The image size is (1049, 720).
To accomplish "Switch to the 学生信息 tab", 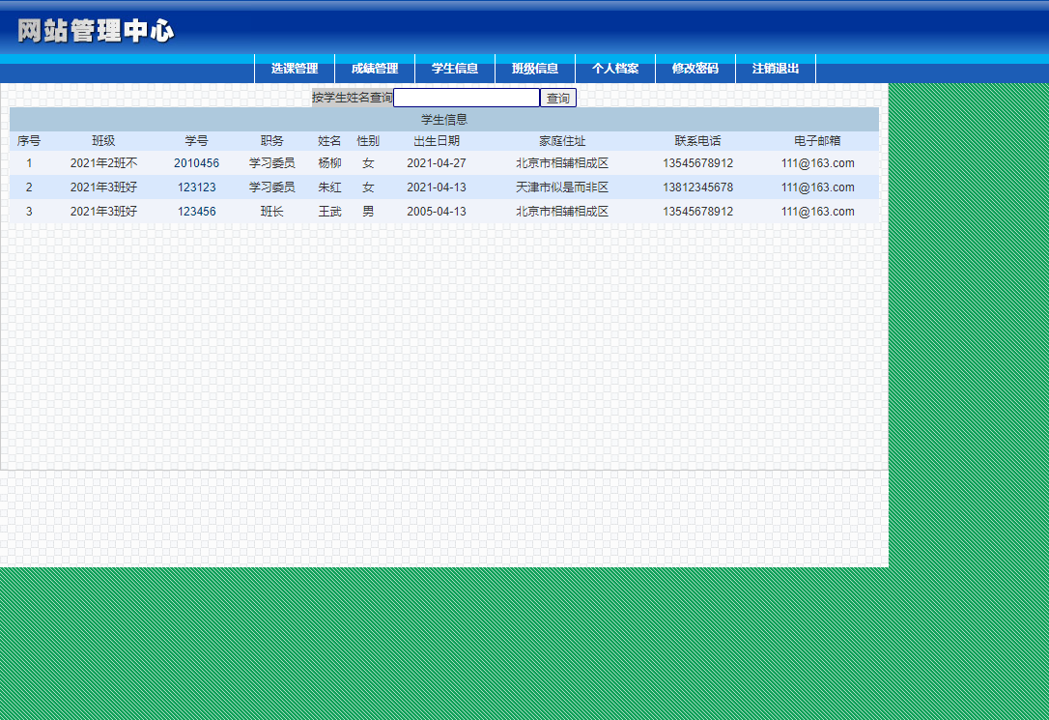I will pyautogui.click(x=454, y=69).
